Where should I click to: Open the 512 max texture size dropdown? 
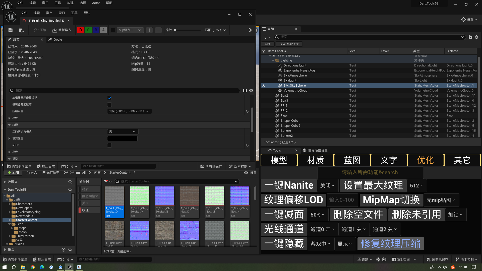point(416,186)
